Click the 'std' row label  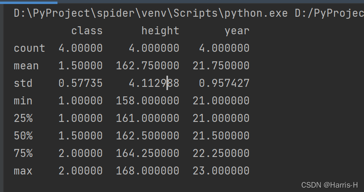(x=23, y=83)
